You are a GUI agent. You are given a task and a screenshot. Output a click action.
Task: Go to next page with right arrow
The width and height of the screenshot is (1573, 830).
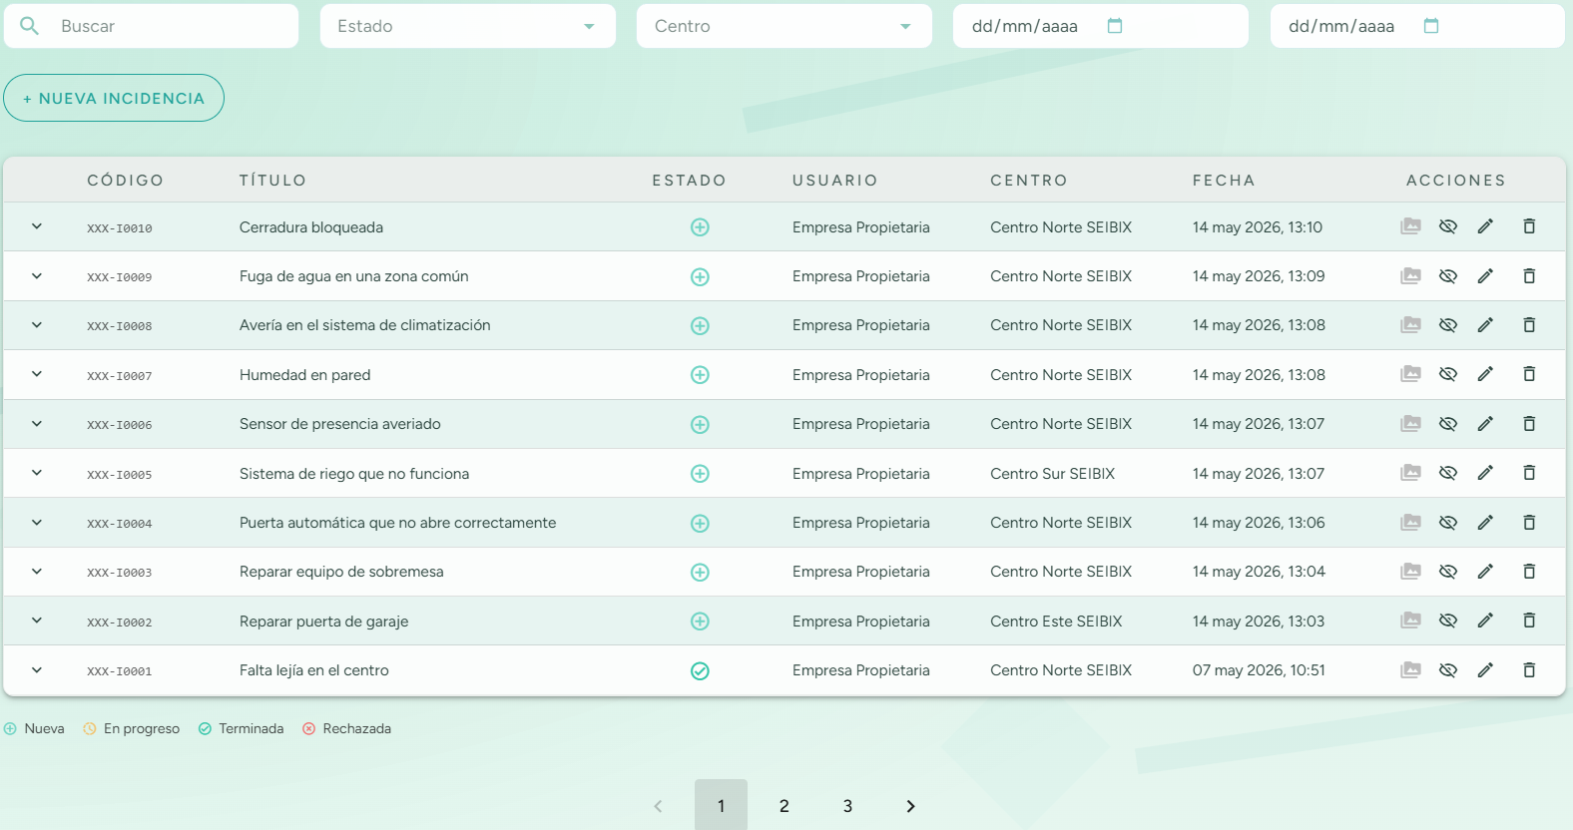910,806
